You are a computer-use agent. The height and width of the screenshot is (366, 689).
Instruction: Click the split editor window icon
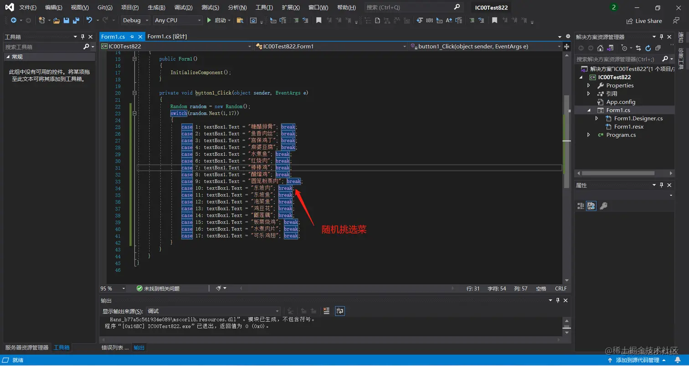click(566, 46)
